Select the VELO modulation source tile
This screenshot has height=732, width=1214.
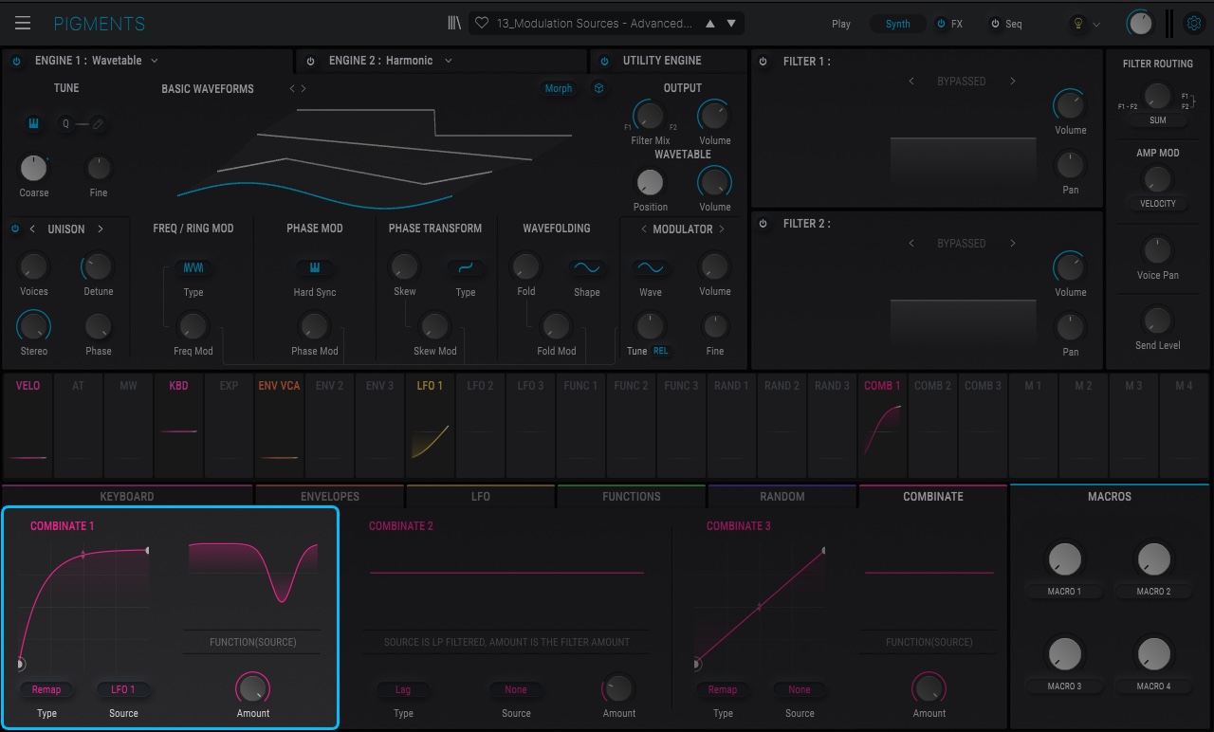28,425
